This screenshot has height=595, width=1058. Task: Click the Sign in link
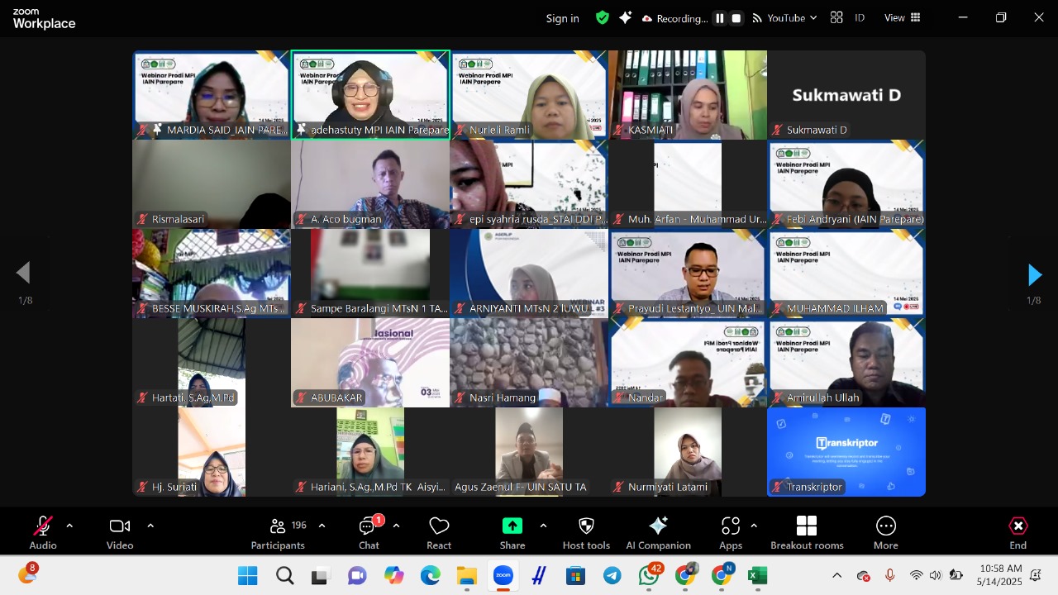[562, 18]
